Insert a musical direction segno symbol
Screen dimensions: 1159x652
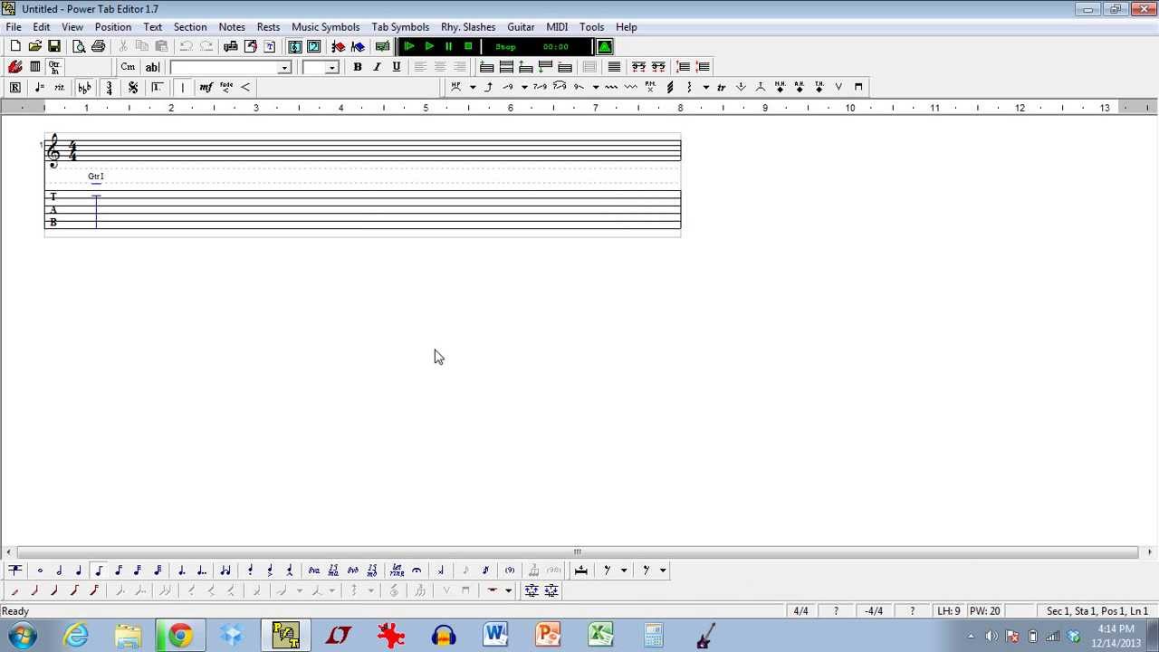(x=133, y=87)
